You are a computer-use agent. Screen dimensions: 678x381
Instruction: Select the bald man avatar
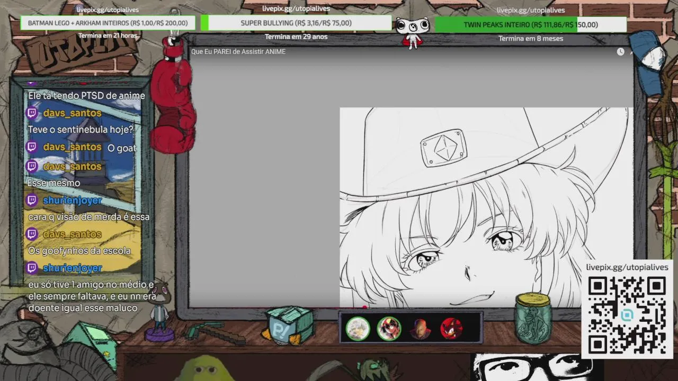[420, 329]
